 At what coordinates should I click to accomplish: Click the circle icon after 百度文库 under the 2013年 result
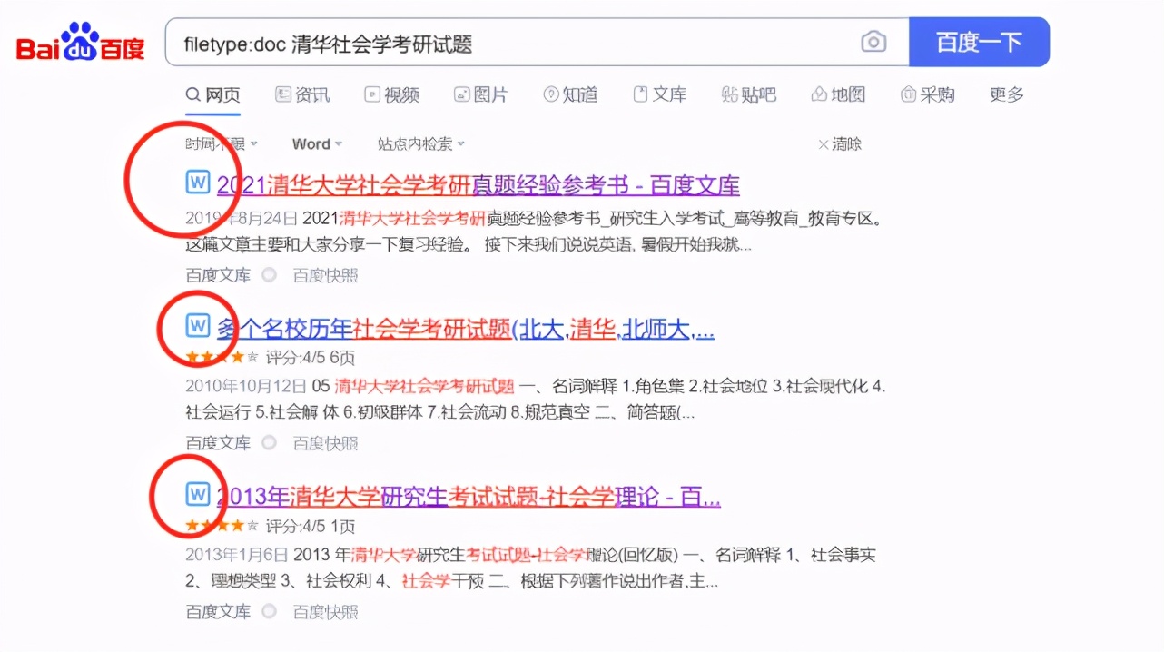point(270,611)
